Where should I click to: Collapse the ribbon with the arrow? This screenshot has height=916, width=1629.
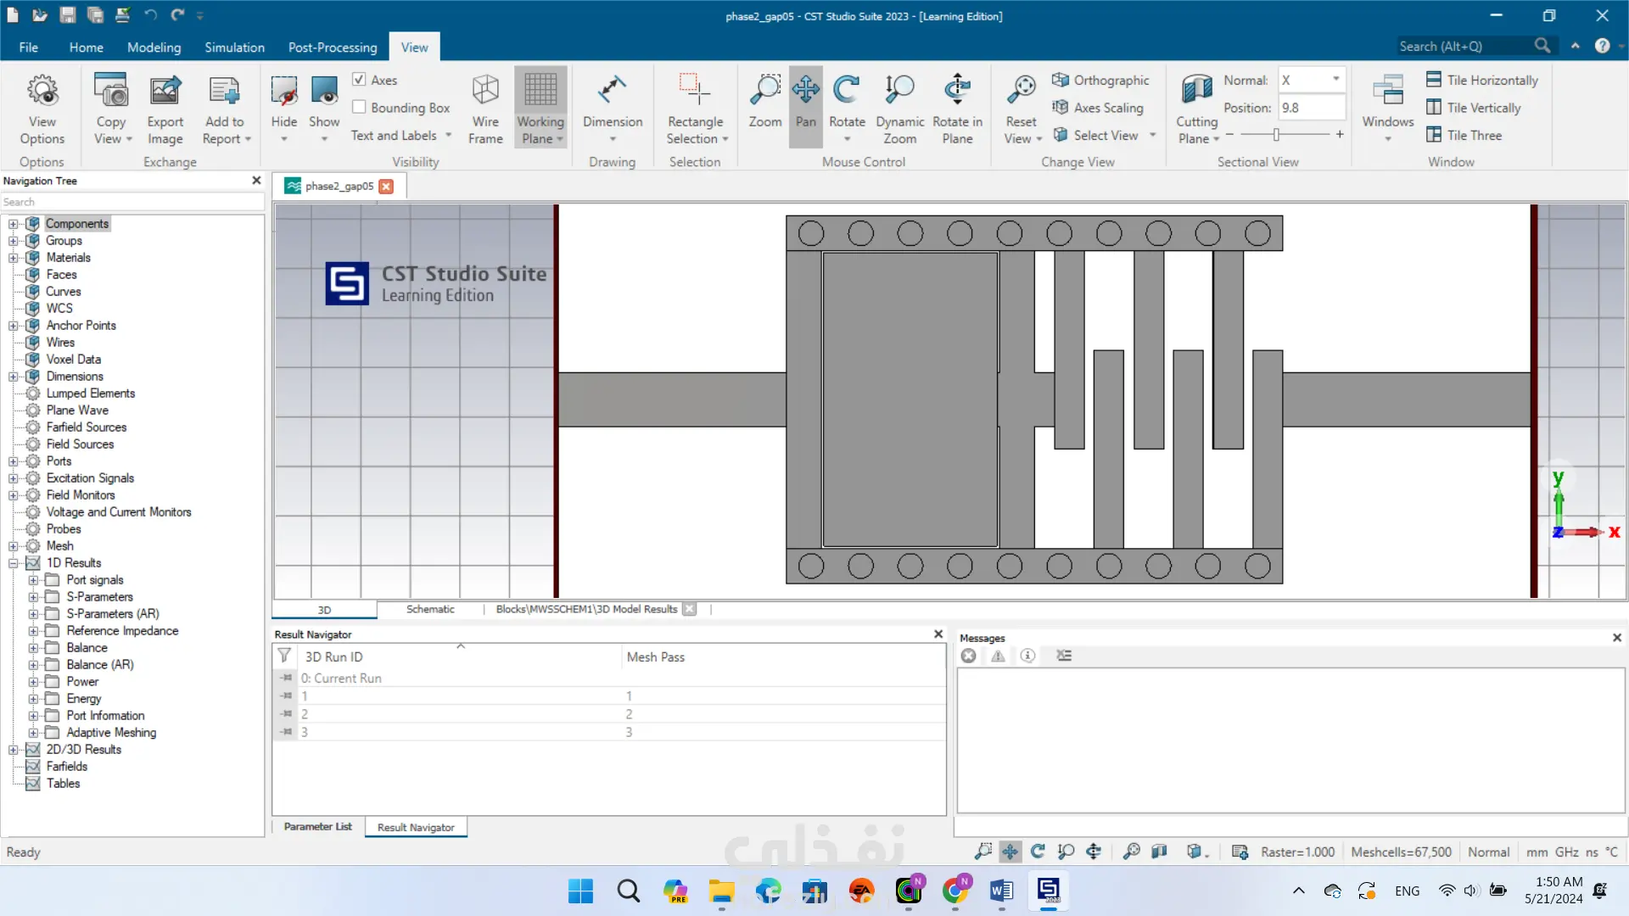(1576, 47)
